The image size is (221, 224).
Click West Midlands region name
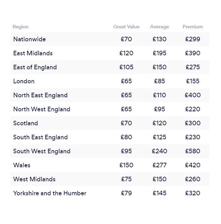34,179
